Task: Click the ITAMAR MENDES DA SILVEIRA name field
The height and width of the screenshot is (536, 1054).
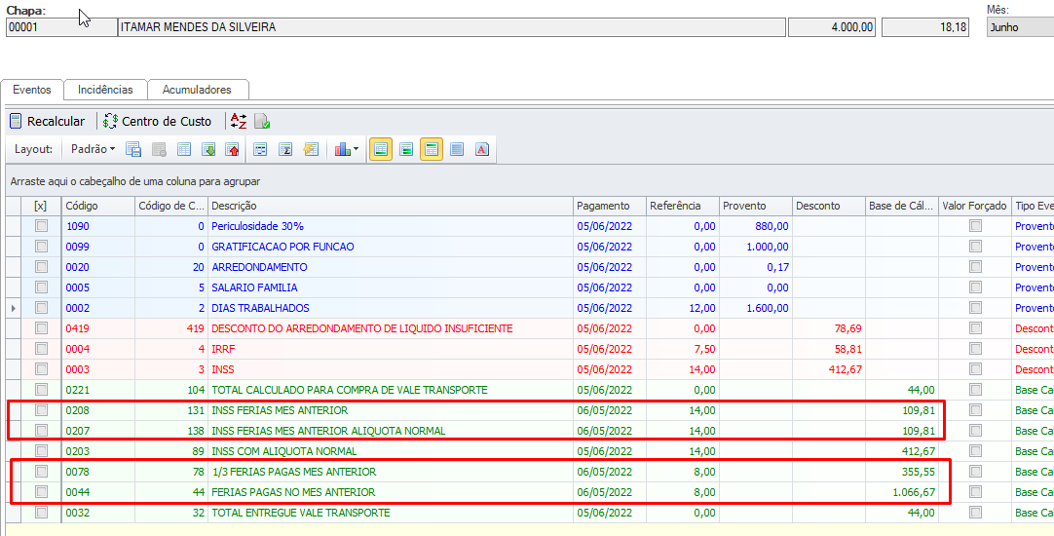Action: (x=451, y=27)
